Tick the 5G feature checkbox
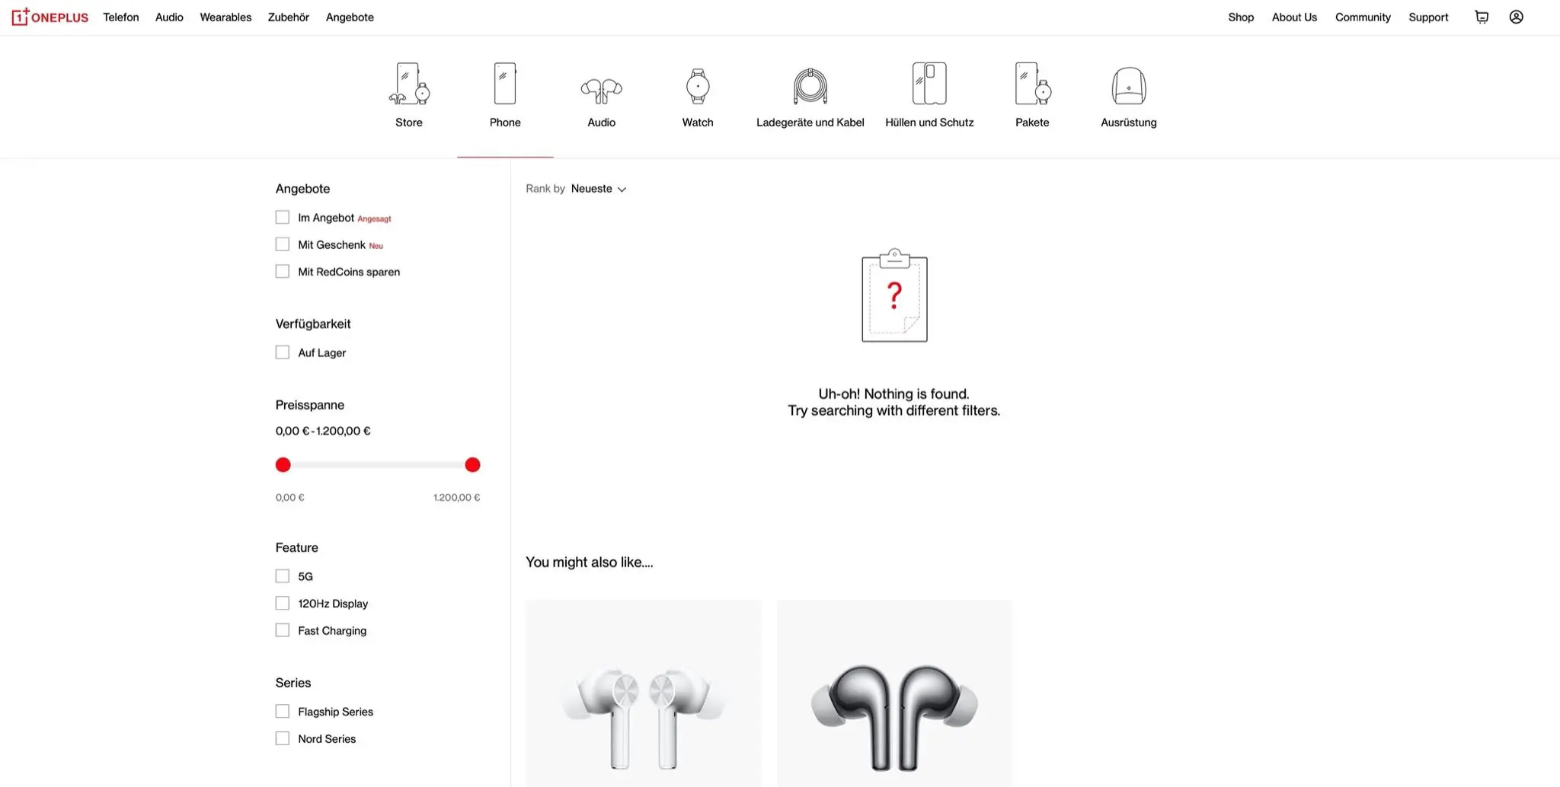Screen dimensions: 1560x787 coord(283,576)
